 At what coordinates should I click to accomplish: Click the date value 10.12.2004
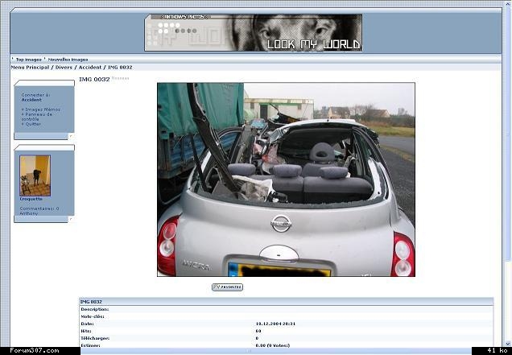tap(275, 324)
